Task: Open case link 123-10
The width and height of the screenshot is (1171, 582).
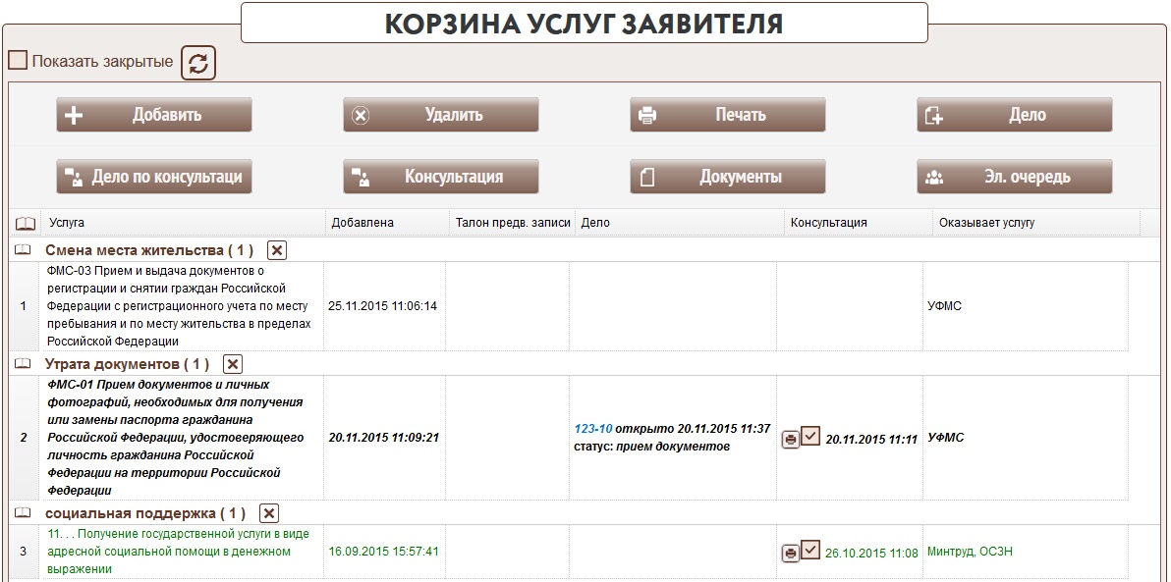Action: pos(592,429)
